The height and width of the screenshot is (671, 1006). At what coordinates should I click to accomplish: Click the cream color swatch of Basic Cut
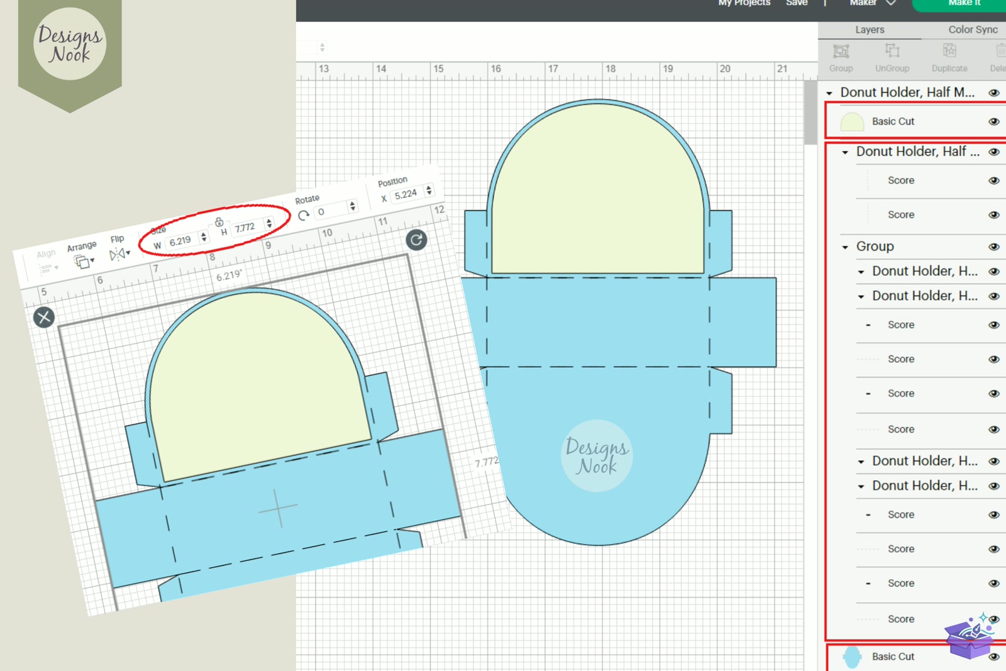pyautogui.click(x=852, y=121)
